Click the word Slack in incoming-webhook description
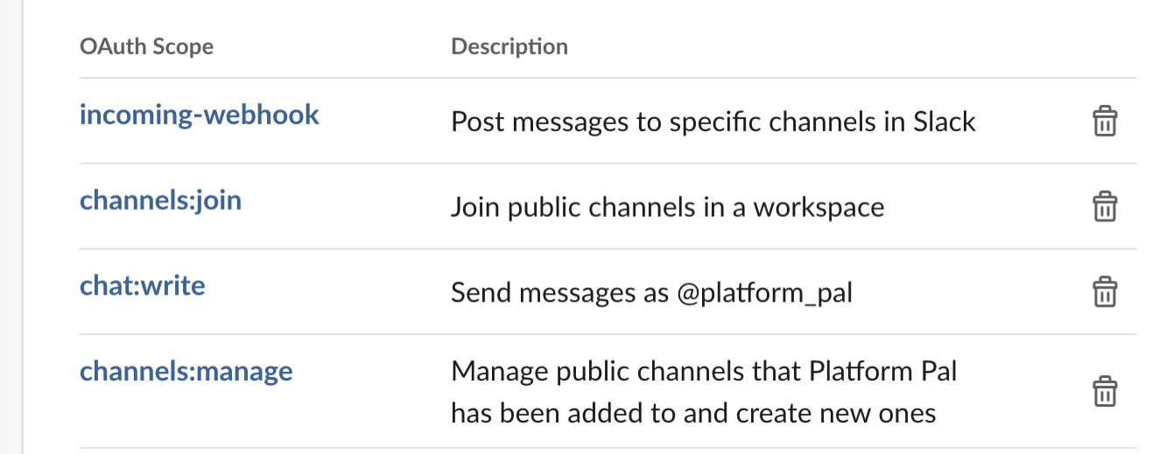 (x=945, y=122)
